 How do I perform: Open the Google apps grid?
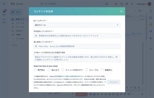132,4
